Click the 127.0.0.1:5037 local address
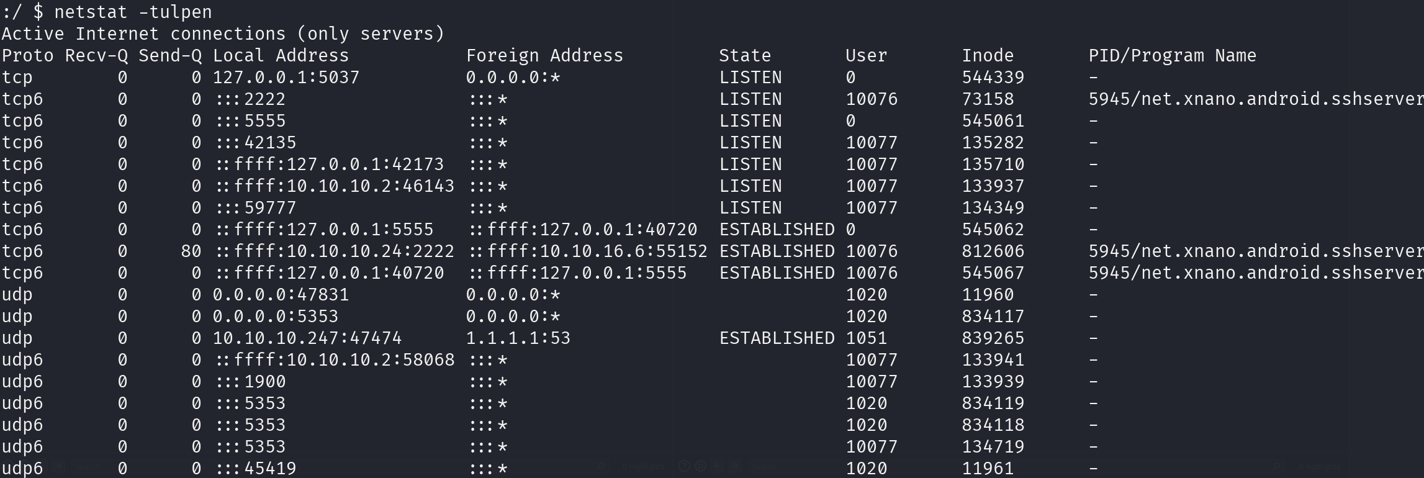 click(286, 78)
